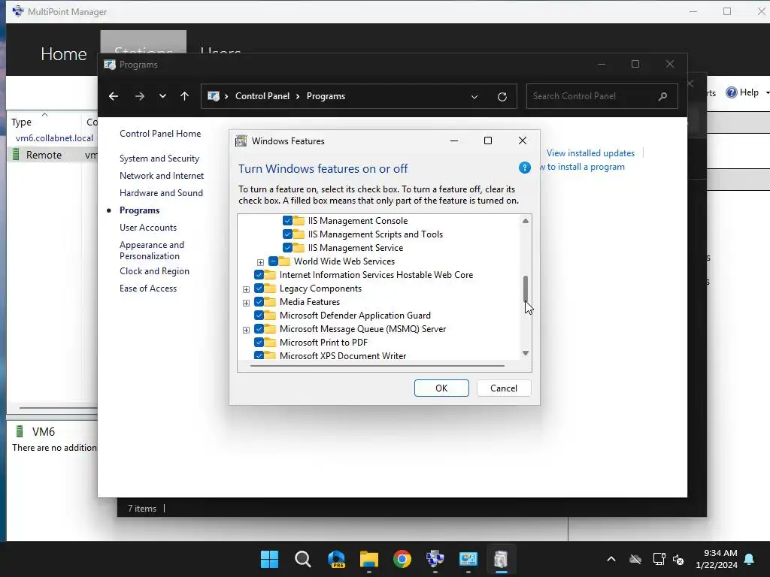This screenshot has width=770, height=577.
Task: Open Help in MultiPoint Manager
Action: tap(742, 92)
